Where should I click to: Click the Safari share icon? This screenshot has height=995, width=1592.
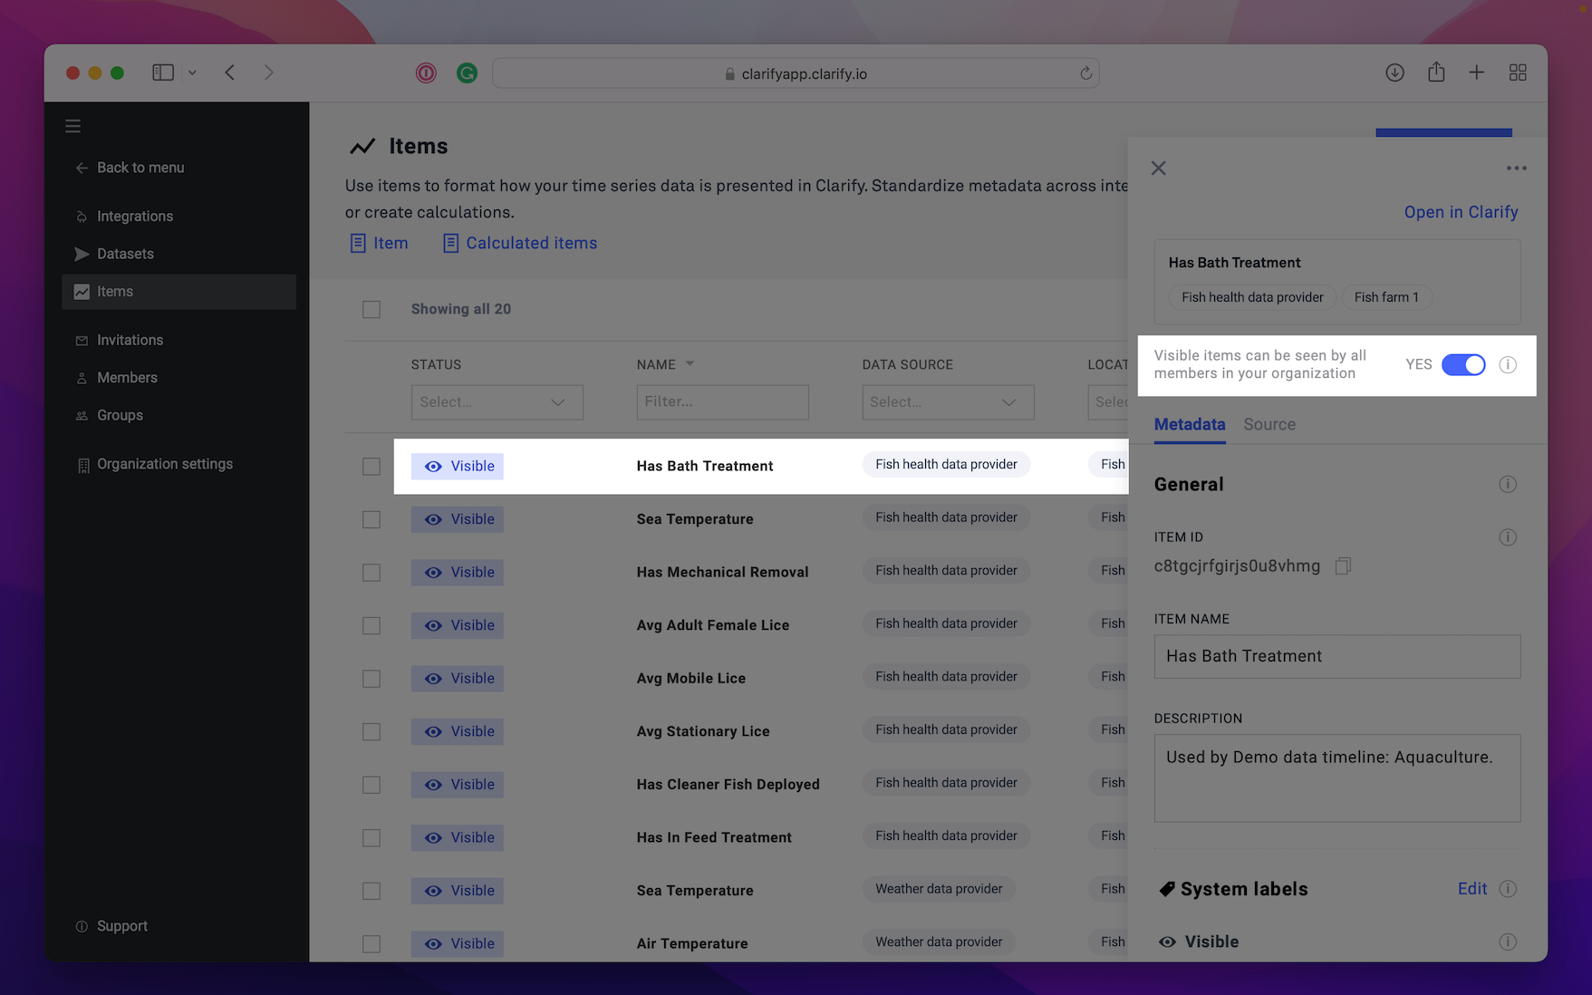(1436, 72)
